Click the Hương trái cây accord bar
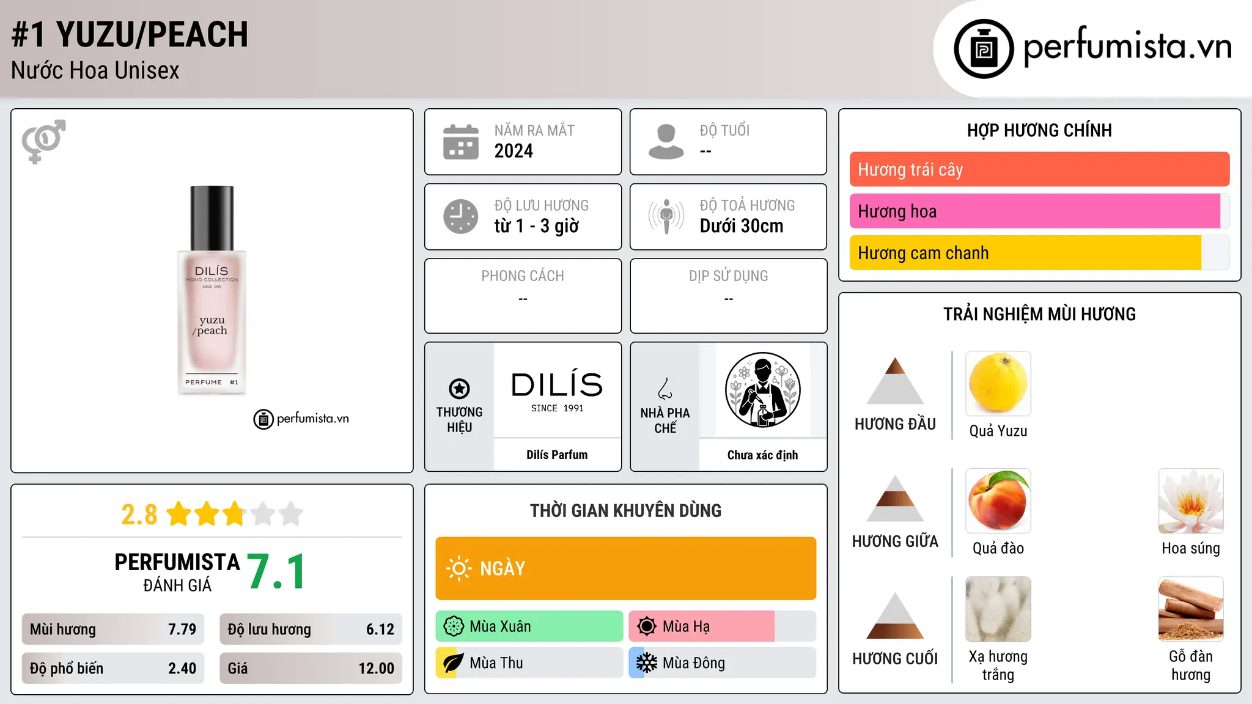1252x704 pixels. (x=1039, y=169)
